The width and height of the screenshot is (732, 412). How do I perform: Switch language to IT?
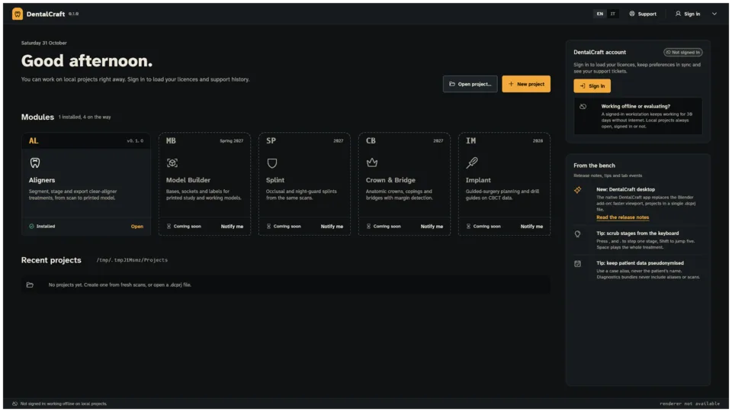(x=613, y=14)
